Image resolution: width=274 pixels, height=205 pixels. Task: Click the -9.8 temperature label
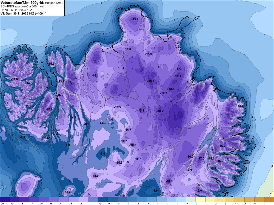tap(22, 137)
